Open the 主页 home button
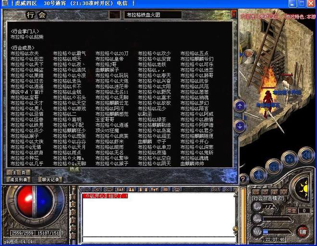 (x=19, y=172)
